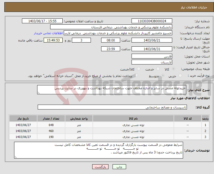Select the کالا/خدمت radio button
This screenshot has height=174, width=214.
pyautogui.click(x=139, y=69)
